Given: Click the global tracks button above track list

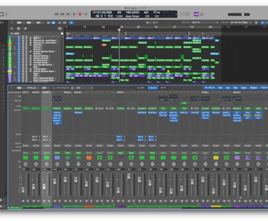Looking at the screenshot, I should coord(59,28).
